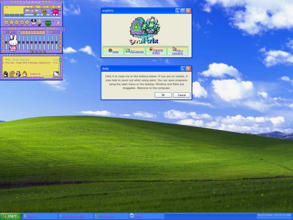Screen dimensions: 293x220
Task: Click OK in the Help dialog
Action: click(163, 95)
